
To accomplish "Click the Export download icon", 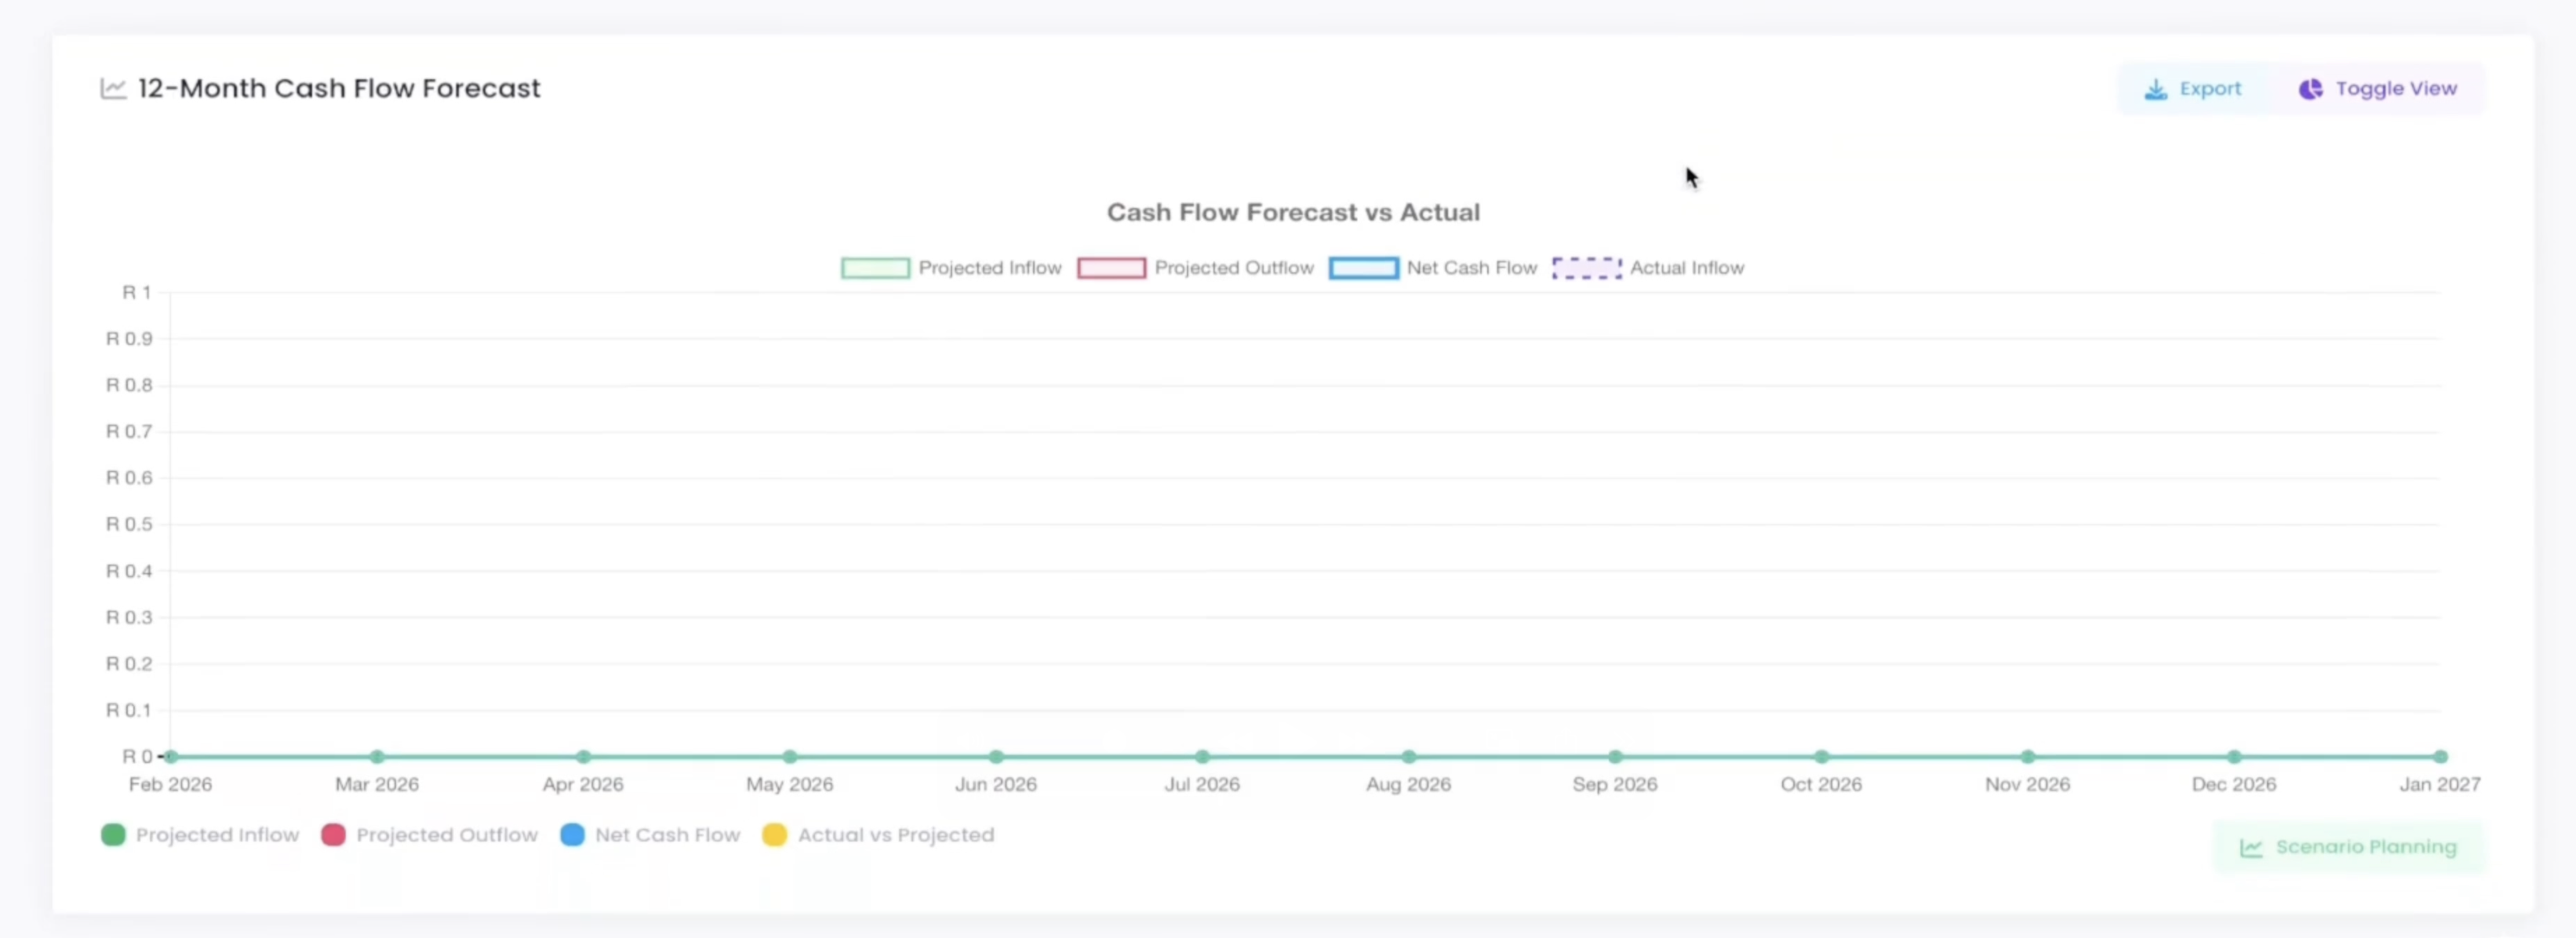I will coord(2155,90).
